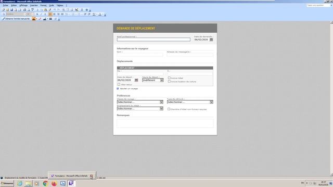
Task: Open the Edition menu
Action: (14, 5)
